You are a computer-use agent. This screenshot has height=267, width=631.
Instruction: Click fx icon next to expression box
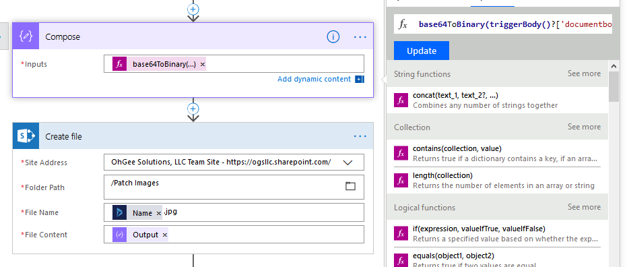tap(403, 24)
